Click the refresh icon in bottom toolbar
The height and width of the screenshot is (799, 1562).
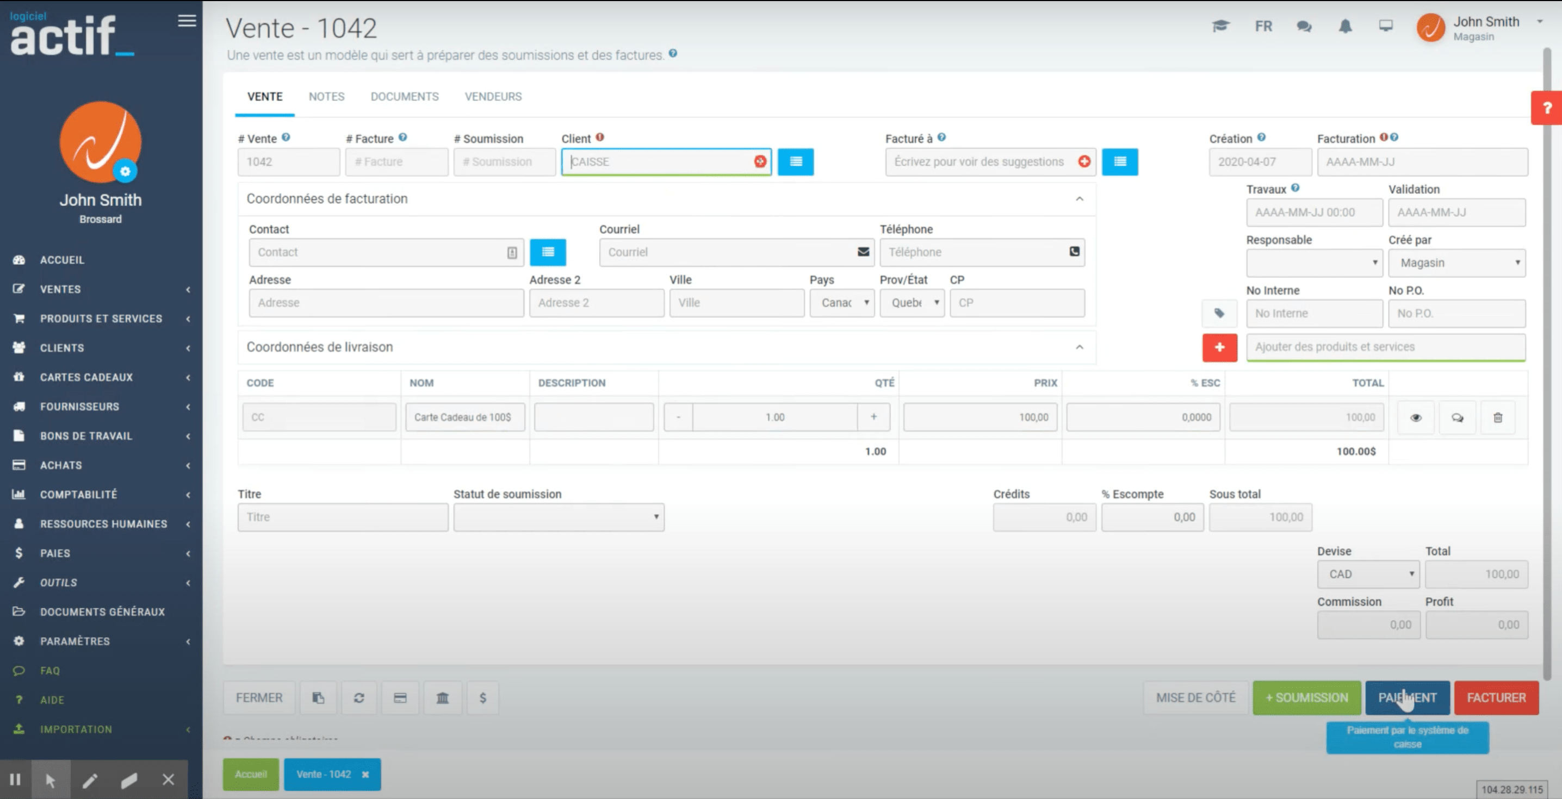[x=359, y=698]
